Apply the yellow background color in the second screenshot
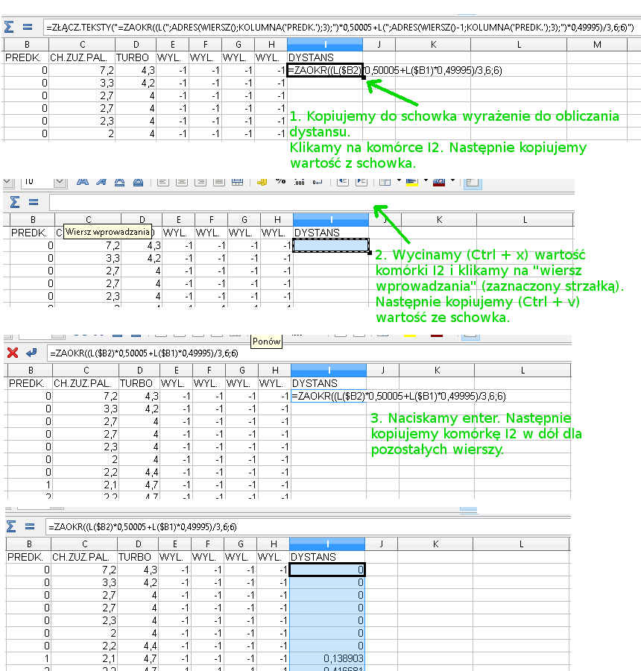The image size is (641, 671). tap(411, 182)
